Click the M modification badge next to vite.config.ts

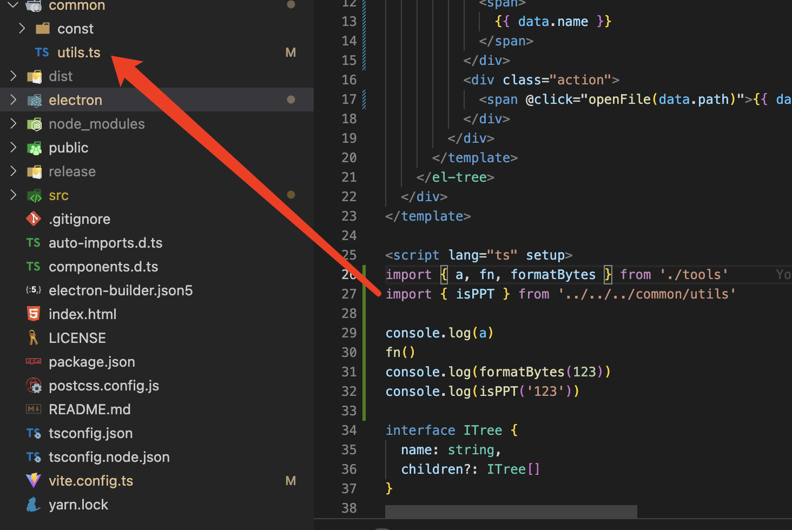pyautogui.click(x=291, y=480)
